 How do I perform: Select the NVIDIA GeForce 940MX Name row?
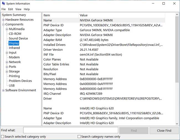coord(104,20)
